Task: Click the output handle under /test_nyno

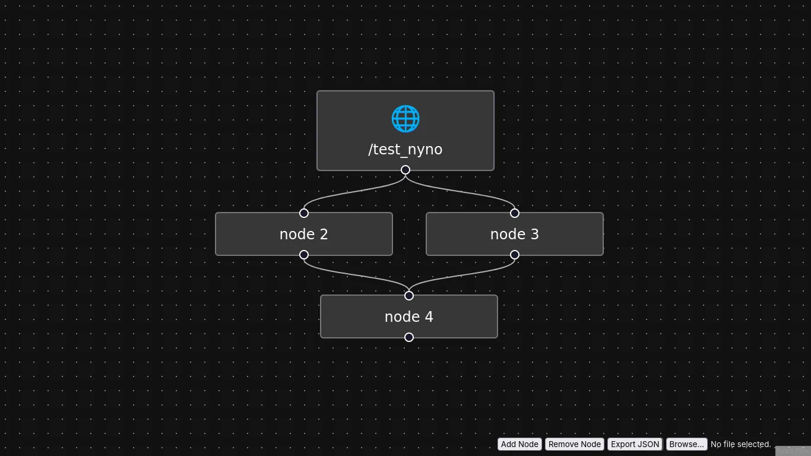Action: [405, 170]
